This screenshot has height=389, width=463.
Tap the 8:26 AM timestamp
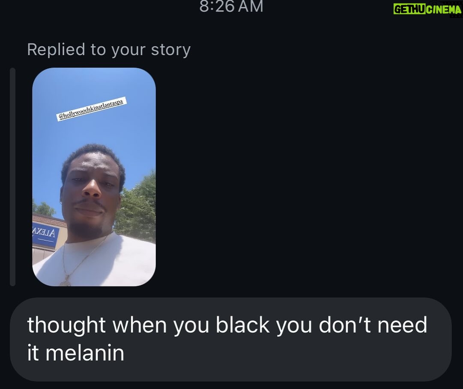[x=231, y=6]
